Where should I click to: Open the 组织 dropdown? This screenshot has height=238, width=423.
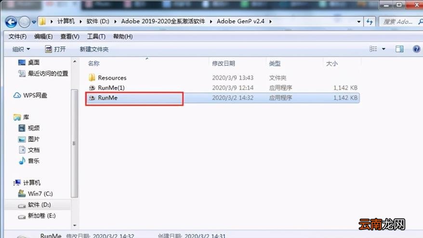[x=21, y=49]
